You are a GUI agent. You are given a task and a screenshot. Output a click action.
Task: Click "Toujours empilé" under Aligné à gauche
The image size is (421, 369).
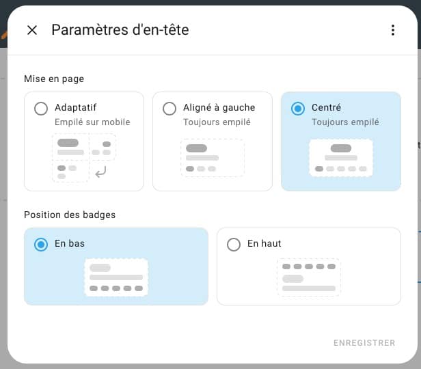pyautogui.click(x=217, y=122)
